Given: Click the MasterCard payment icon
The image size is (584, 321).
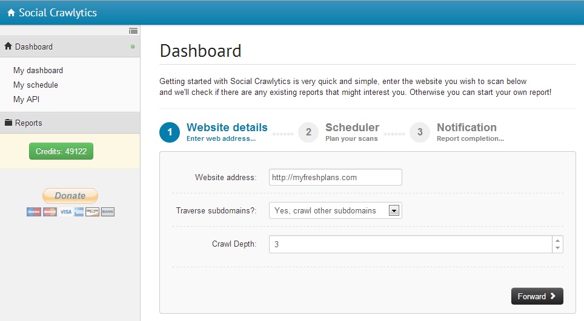Looking at the screenshot, I should pos(50,212).
